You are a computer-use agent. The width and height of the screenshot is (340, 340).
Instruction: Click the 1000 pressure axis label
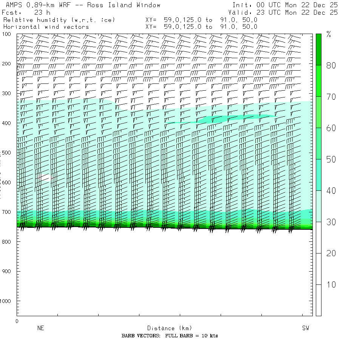point(5,301)
